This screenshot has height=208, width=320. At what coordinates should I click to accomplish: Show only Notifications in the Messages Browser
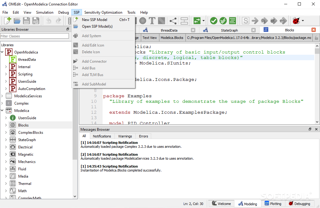pyautogui.click(x=102, y=136)
